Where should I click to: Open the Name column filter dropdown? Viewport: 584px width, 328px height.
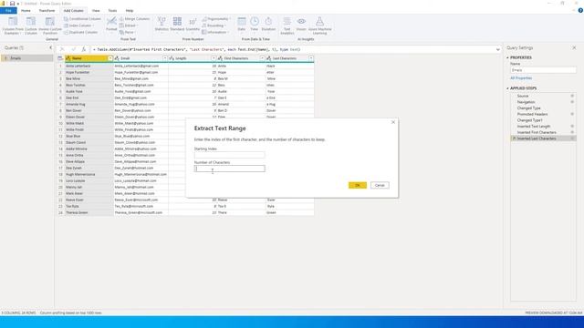coord(109,58)
